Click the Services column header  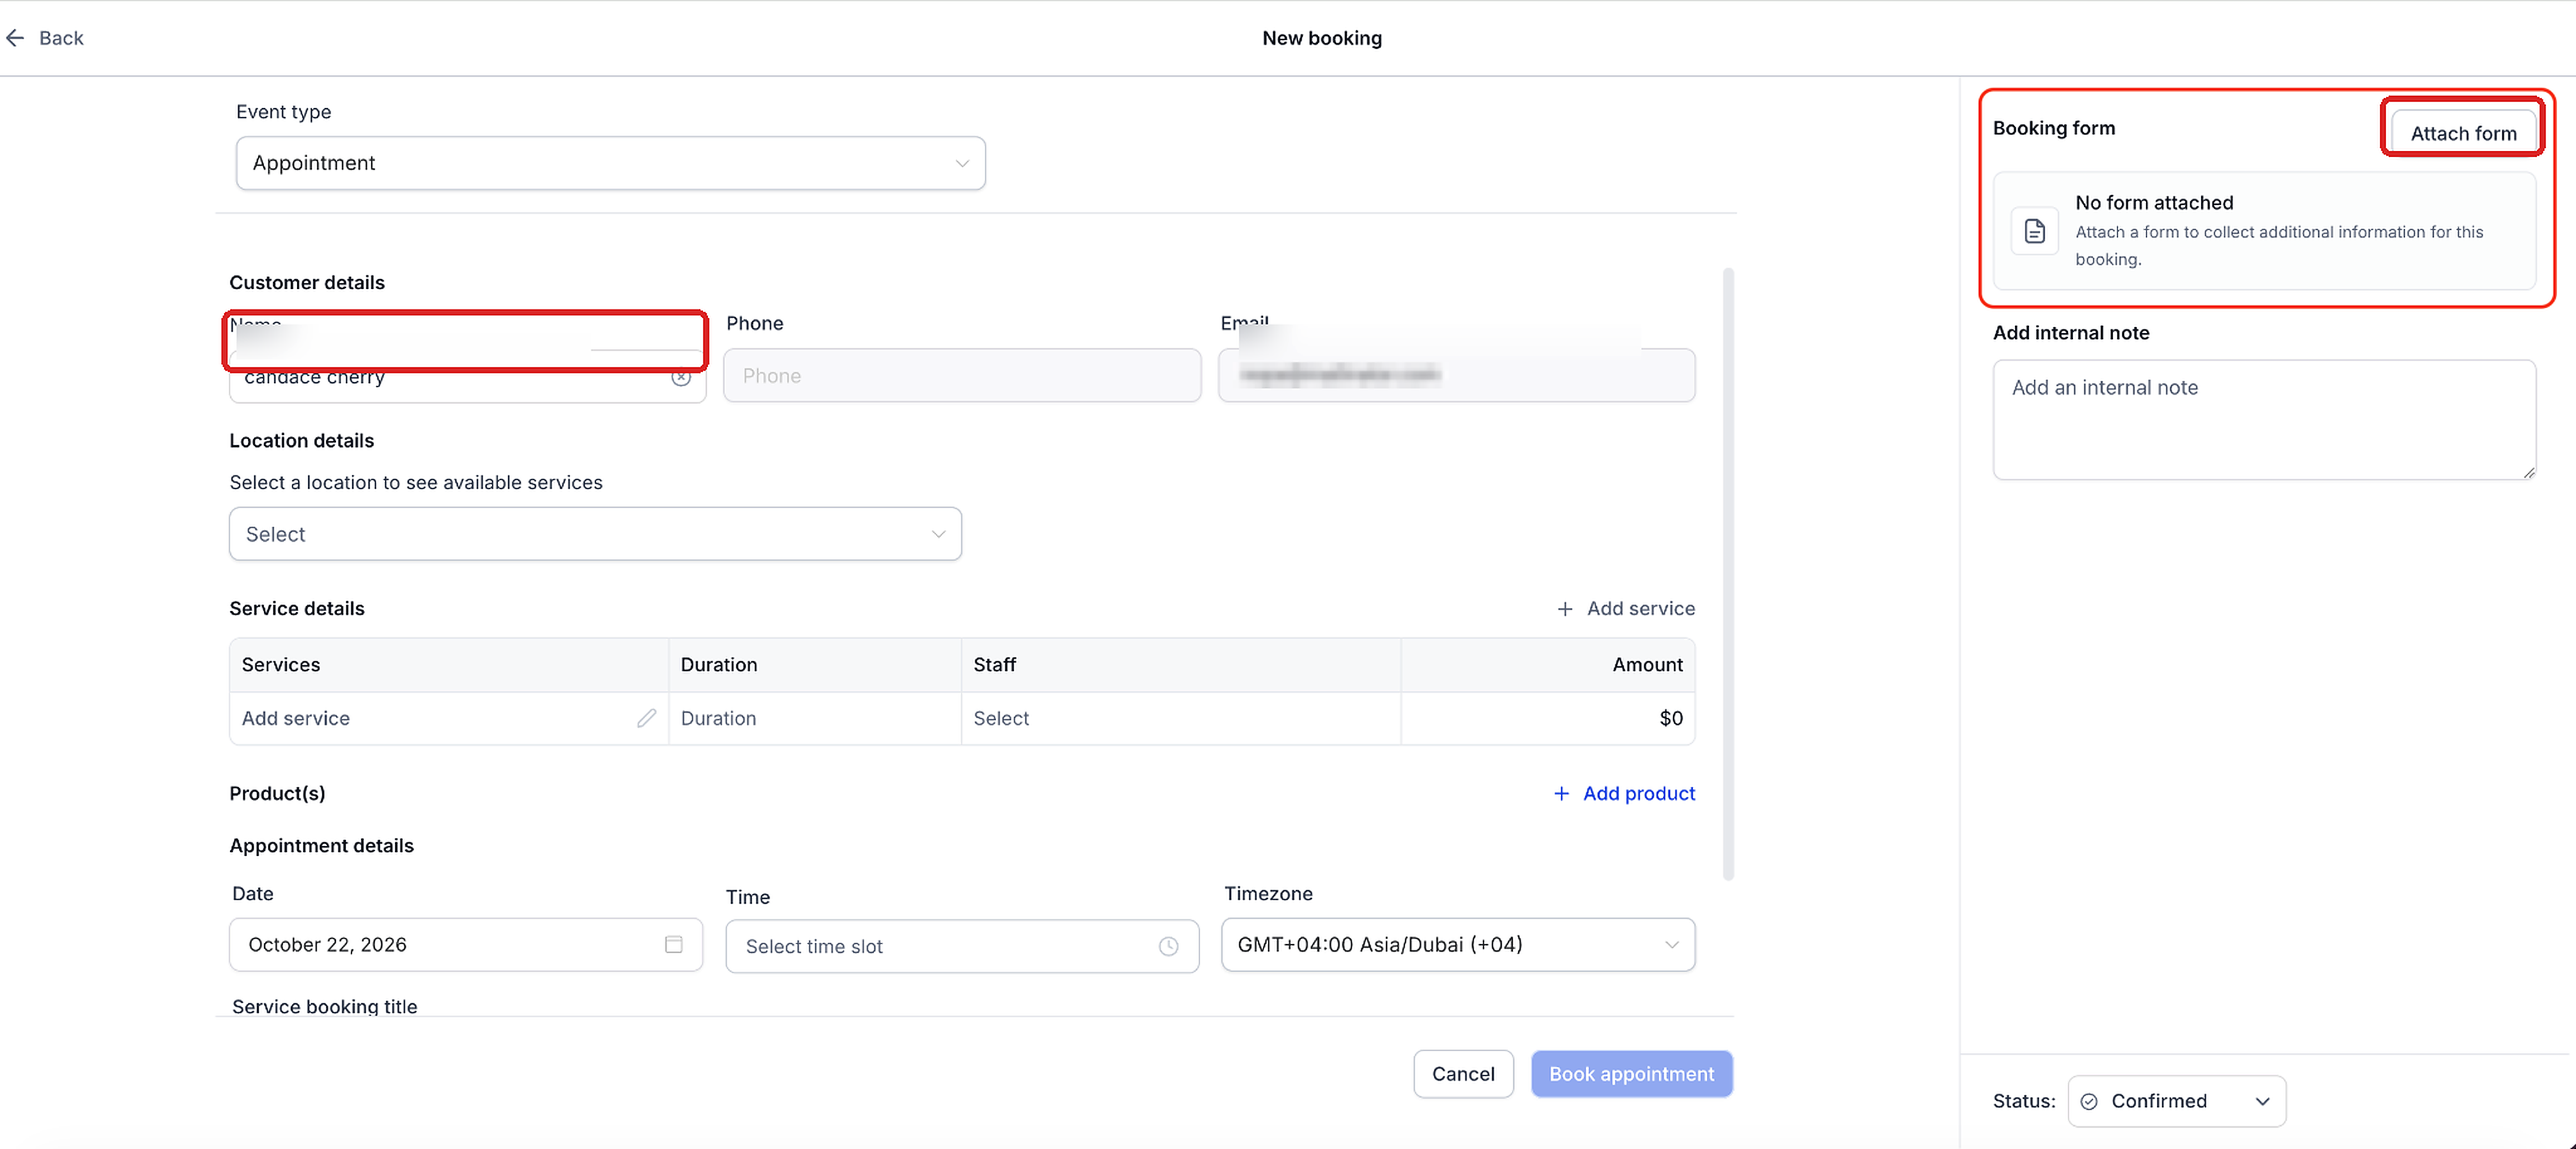click(449, 664)
